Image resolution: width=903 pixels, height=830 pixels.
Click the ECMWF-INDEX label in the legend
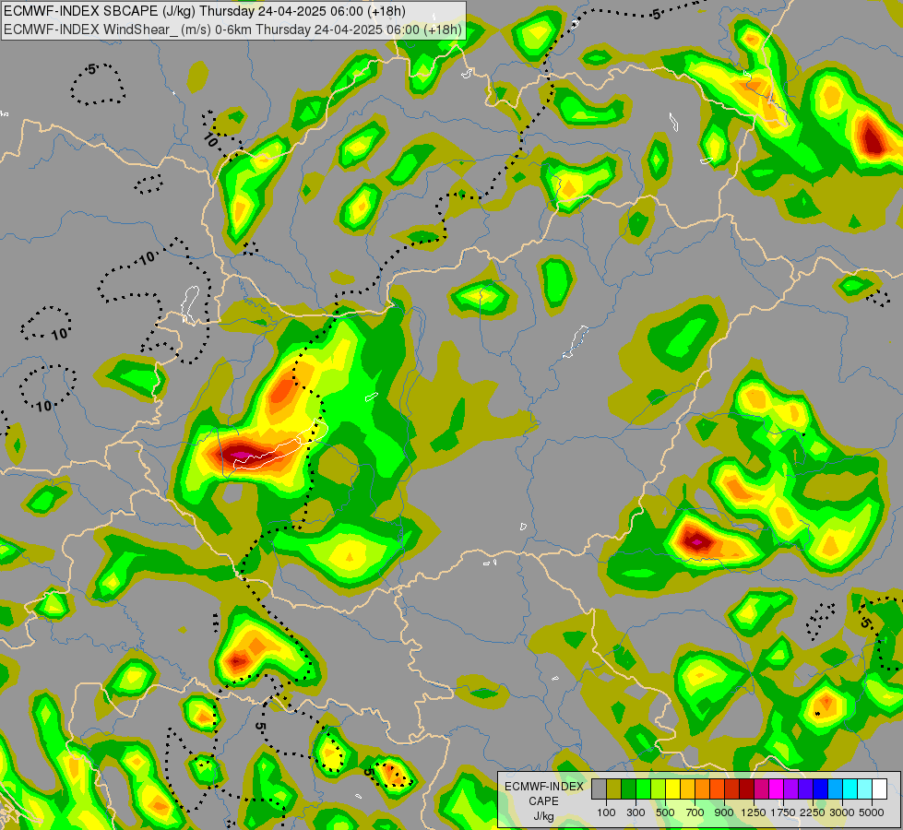pyautogui.click(x=544, y=787)
